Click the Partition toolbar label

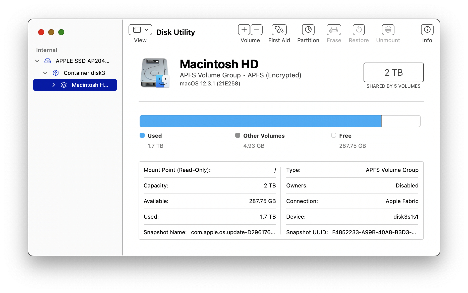(308, 40)
